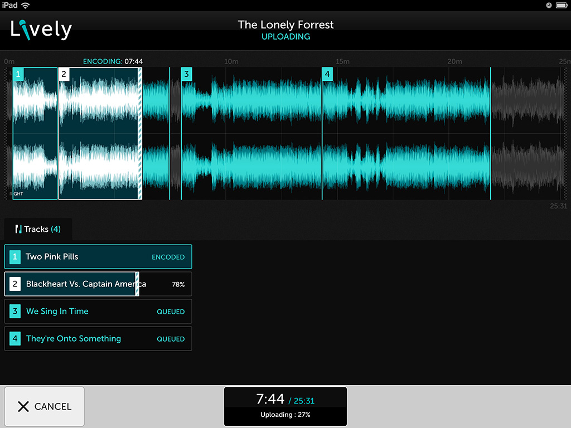This screenshot has height=428, width=571.
Task: Click the Lively microphone logo
Action: coord(41,29)
